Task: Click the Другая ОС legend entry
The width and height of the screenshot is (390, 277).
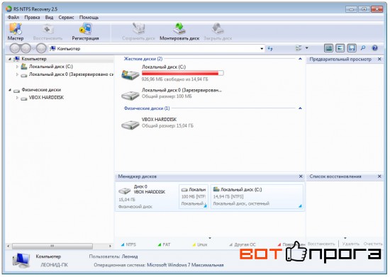Action: pyautogui.click(x=243, y=244)
